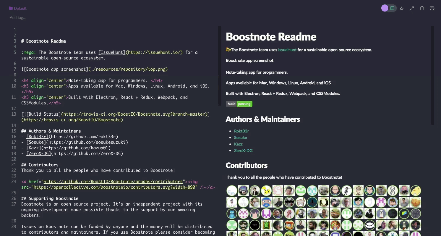Click the 'Boostnote app screenshot' preview text
This screenshot has height=236, width=441.
click(249, 60)
